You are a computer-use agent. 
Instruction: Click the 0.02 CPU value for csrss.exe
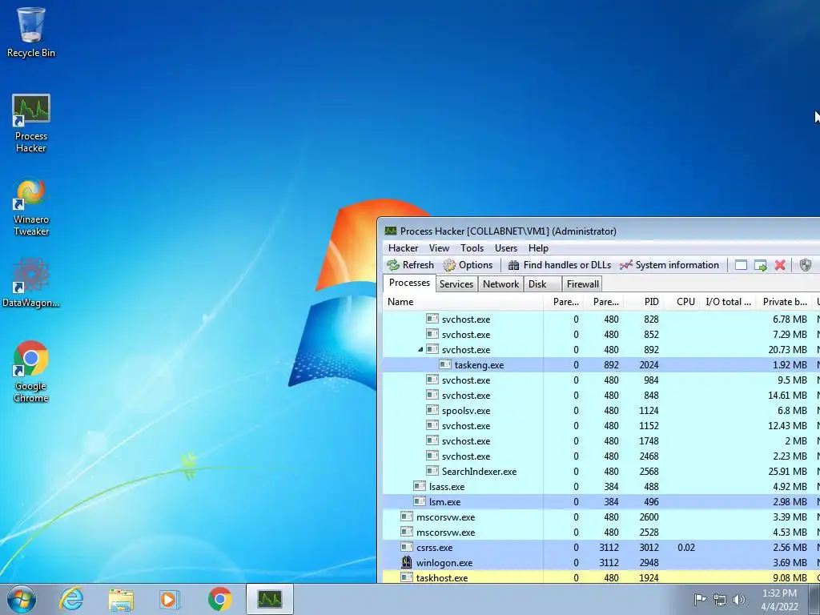click(686, 548)
